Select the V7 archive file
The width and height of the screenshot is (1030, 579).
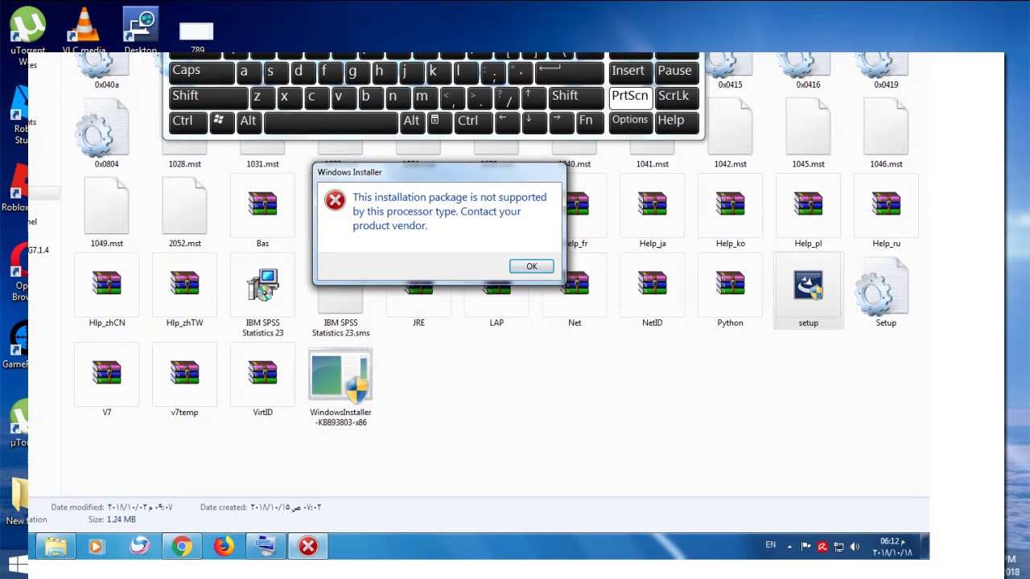[106, 380]
